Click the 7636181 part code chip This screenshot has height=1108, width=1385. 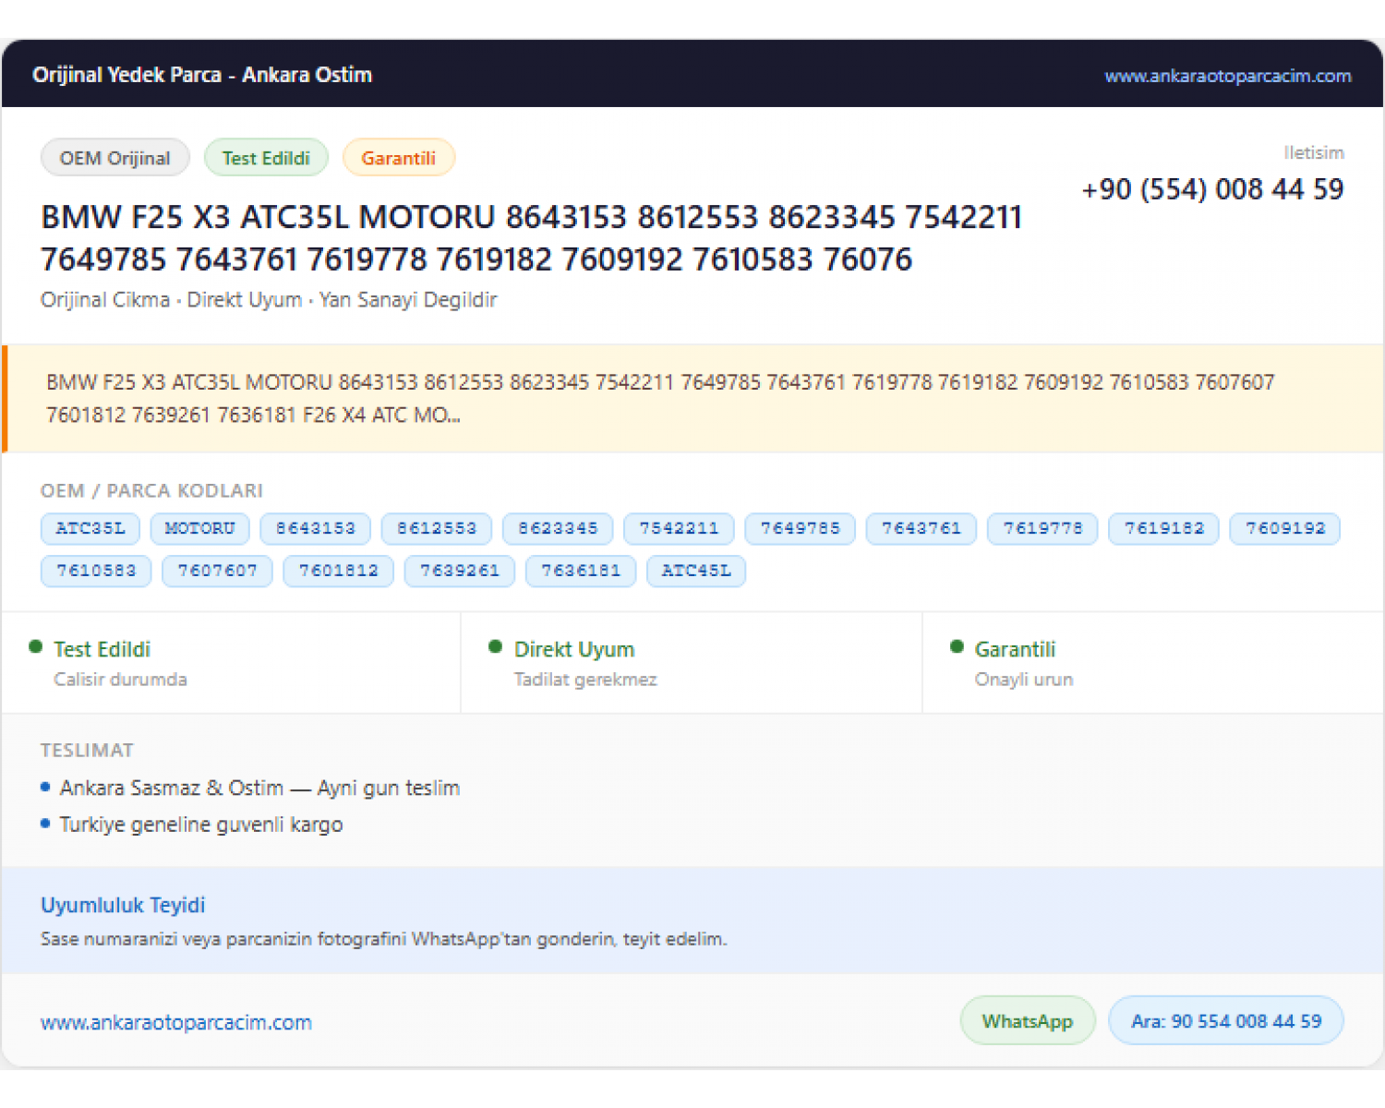tap(581, 571)
